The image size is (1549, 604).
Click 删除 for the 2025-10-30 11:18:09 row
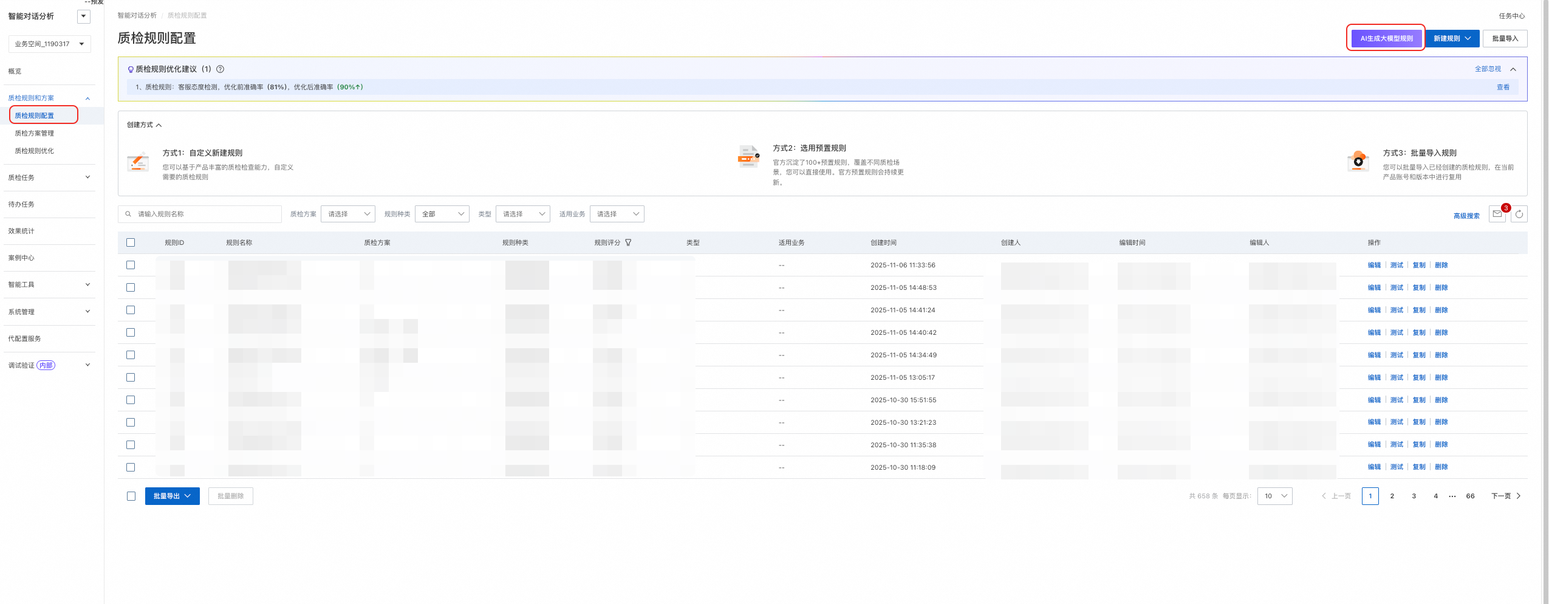pos(1441,467)
